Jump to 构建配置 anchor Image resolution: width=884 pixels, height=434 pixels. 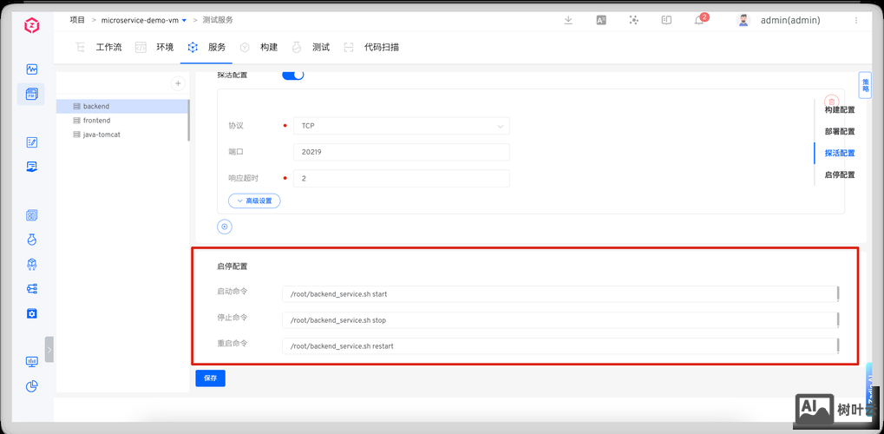(x=840, y=109)
